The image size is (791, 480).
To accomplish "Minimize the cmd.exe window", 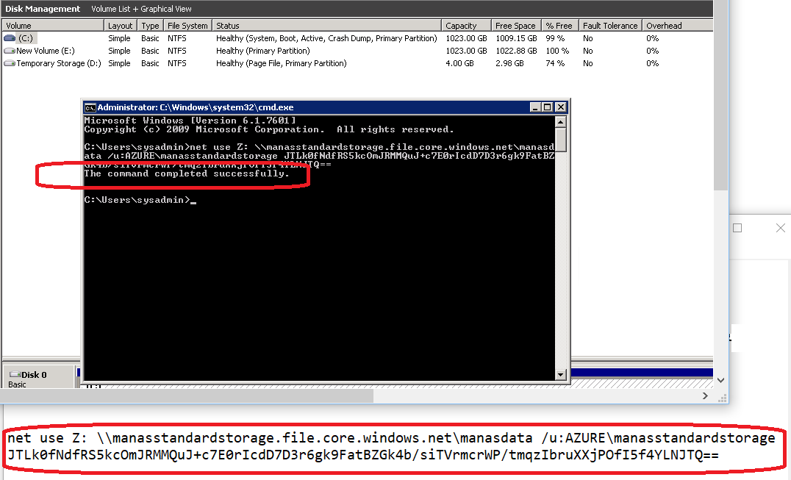I will (x=535, y=107).
